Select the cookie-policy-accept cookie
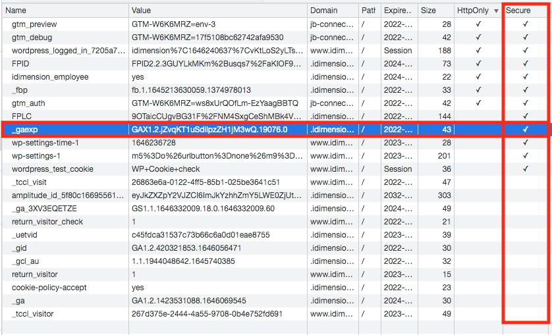 [49, 288]
